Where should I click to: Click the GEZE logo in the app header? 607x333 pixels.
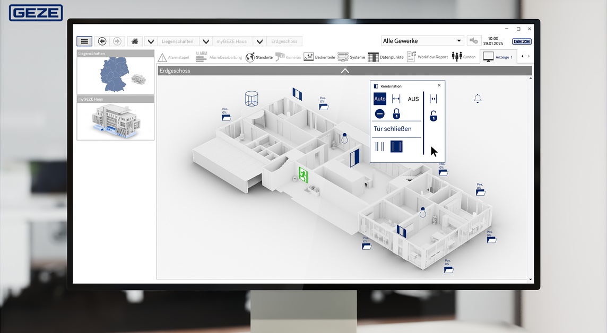point(522,41)
